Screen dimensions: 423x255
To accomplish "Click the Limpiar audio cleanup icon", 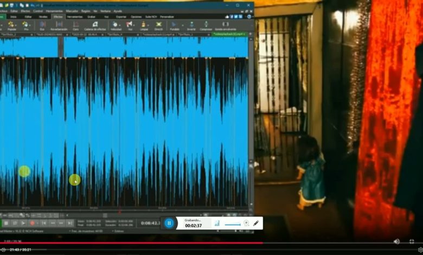I will [x=143, y=25].
